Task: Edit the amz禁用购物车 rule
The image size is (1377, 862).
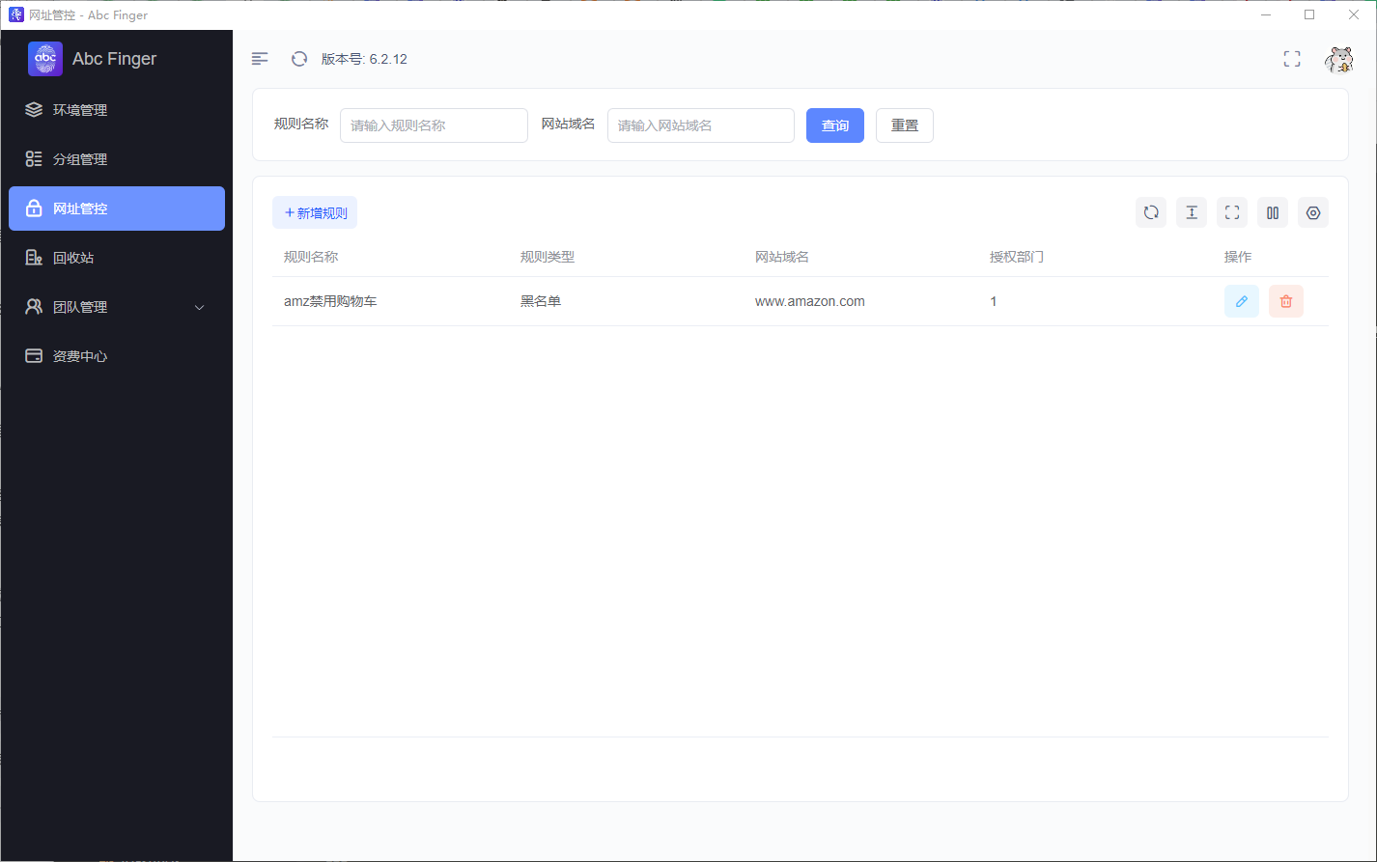Action: click(x=1242, y=301)
